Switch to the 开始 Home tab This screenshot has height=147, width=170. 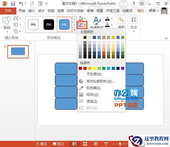point(22,11)
